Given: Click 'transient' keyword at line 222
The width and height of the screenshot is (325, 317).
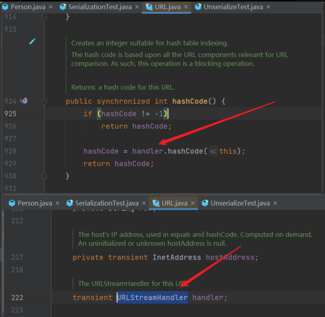Looking at the screenshot, I should coord(92,298).
